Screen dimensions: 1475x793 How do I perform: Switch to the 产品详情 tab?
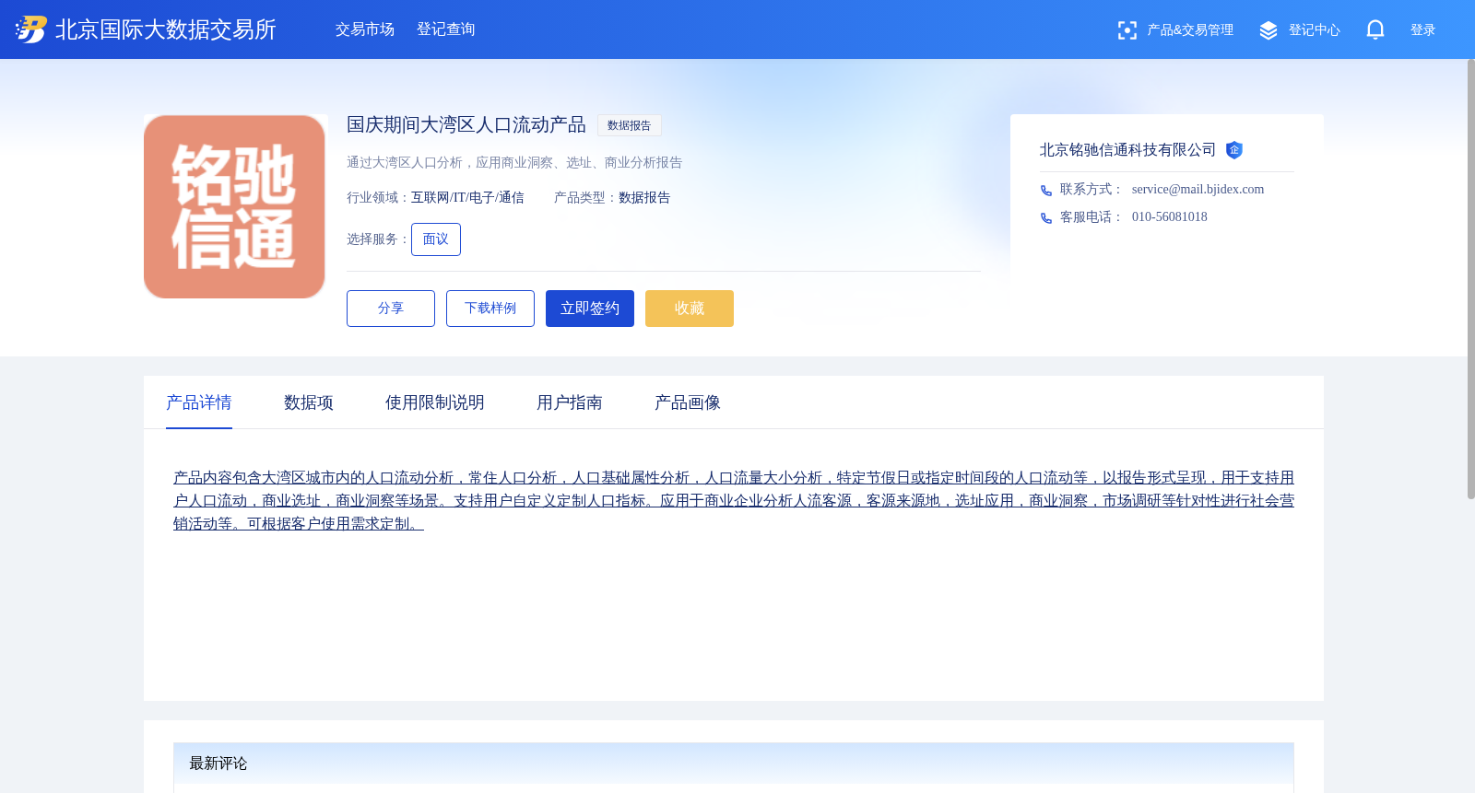pos(199,402)
